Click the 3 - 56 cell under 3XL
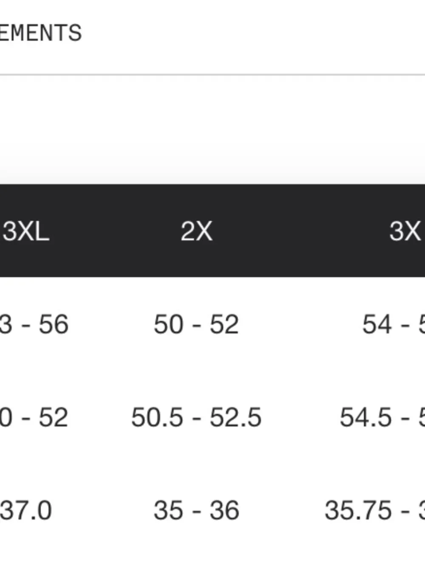The image size is (425, 566). pyautogui.click(x=34, y=324)
